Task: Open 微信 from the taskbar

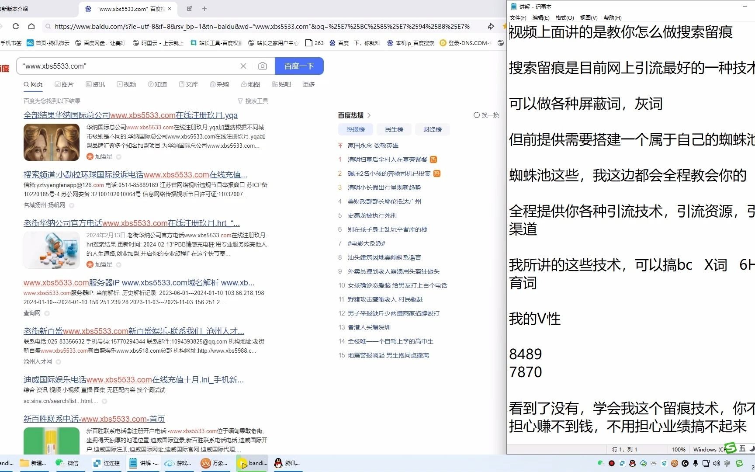Action: tap(67, 463)
